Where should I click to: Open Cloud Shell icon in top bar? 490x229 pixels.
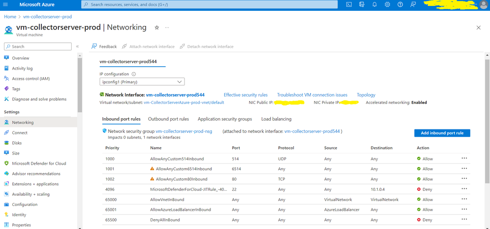pyautogui.click(x=349, y=4)
